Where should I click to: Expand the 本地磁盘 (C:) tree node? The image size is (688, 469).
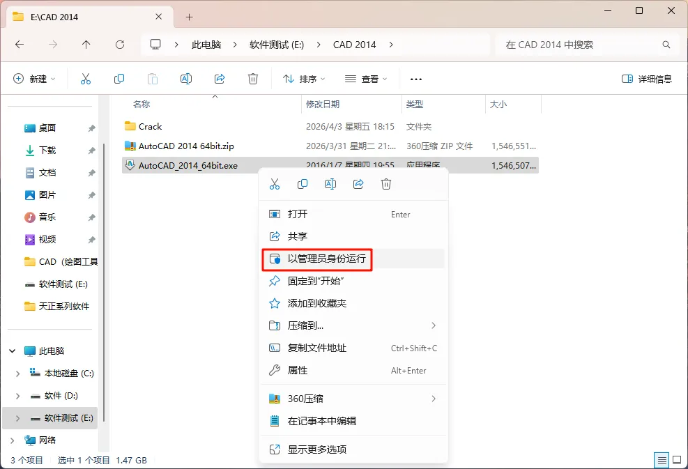coord(17,374)
